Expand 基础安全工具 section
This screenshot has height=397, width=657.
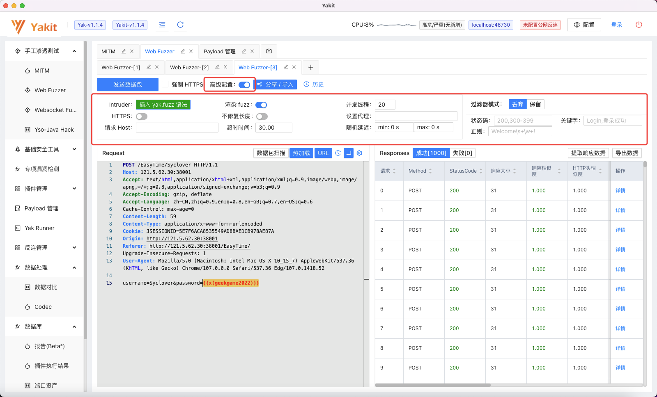74,149
